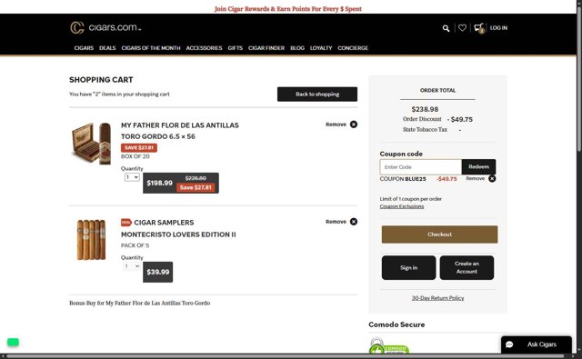Screen dimensions: 582x359
Task: Open the Coupon Exclusions link
Action: pos(402,206)
